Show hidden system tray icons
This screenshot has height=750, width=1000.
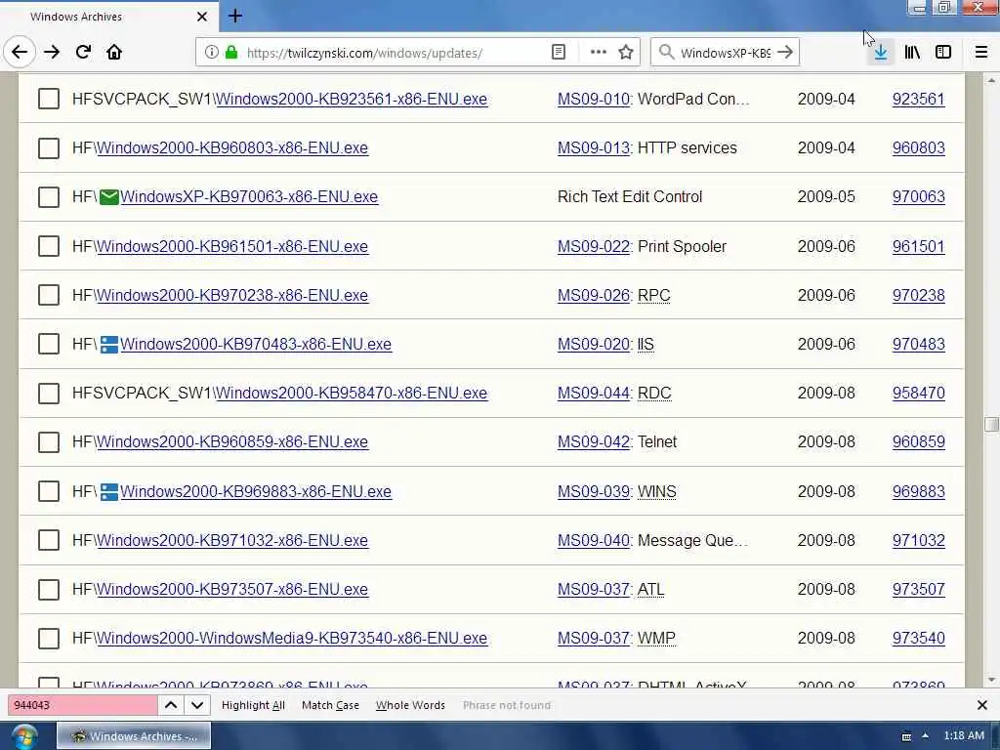click(x=926, y=736)
